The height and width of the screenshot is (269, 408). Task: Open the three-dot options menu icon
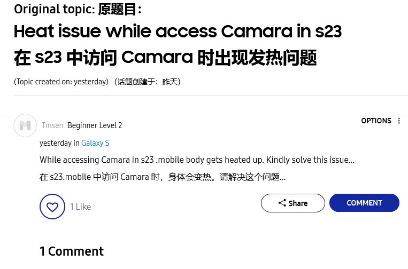pos(399,121)
